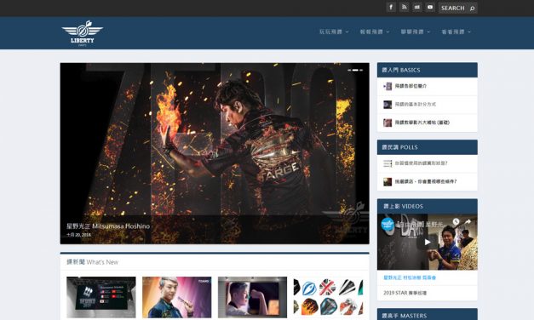
Task: Click the What's New section heading
Action: pyautogui.click(x=92, y=262)
